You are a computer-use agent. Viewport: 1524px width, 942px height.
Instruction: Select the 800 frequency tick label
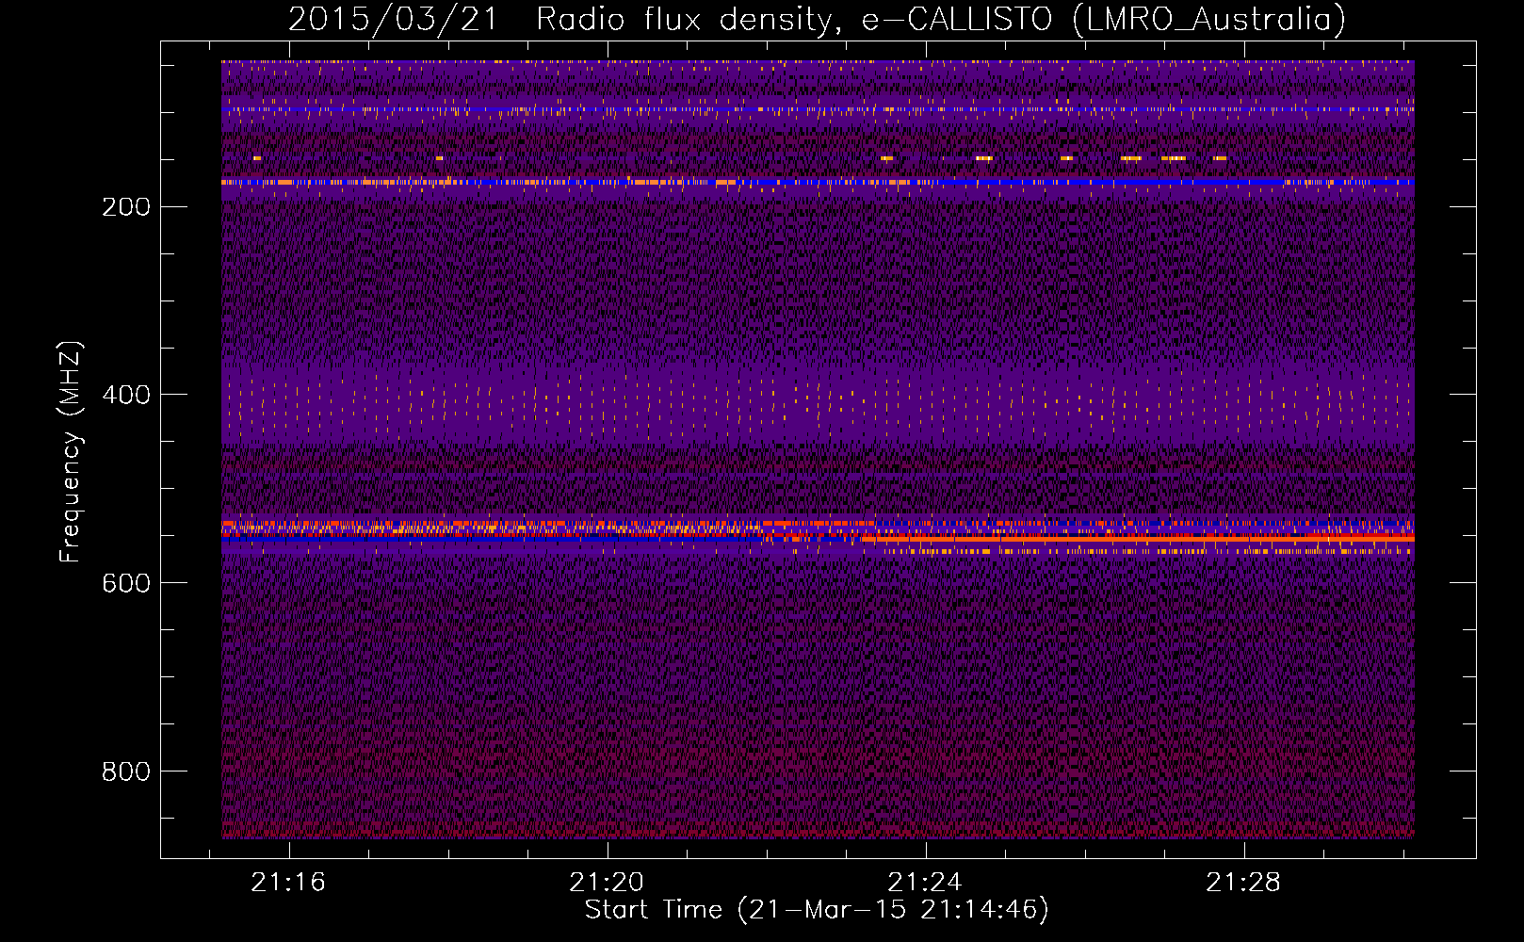coord(126,772)
